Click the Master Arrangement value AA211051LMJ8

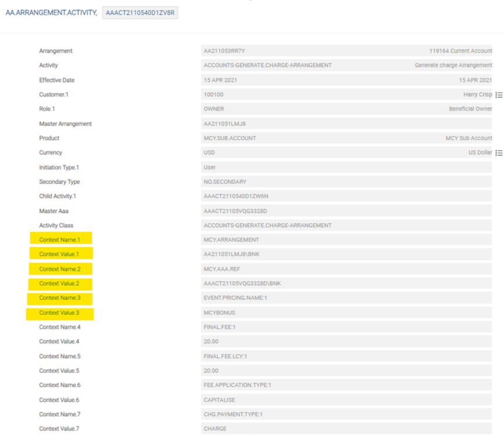[345, 124]
